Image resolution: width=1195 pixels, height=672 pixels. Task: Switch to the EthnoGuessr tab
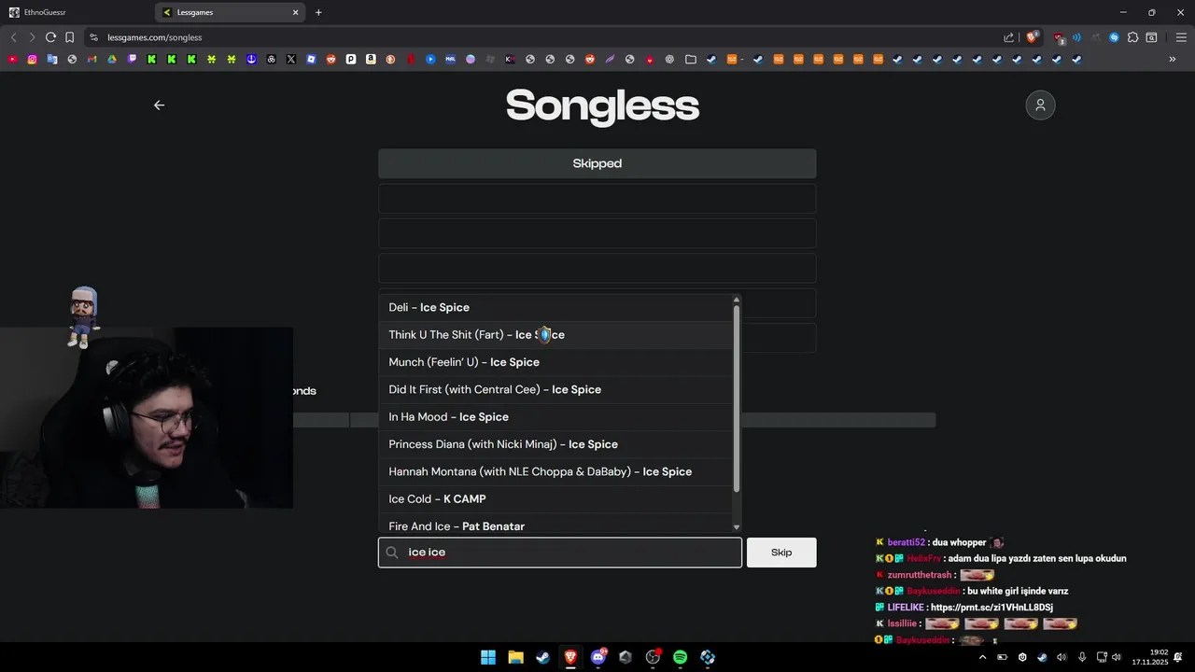75,12
